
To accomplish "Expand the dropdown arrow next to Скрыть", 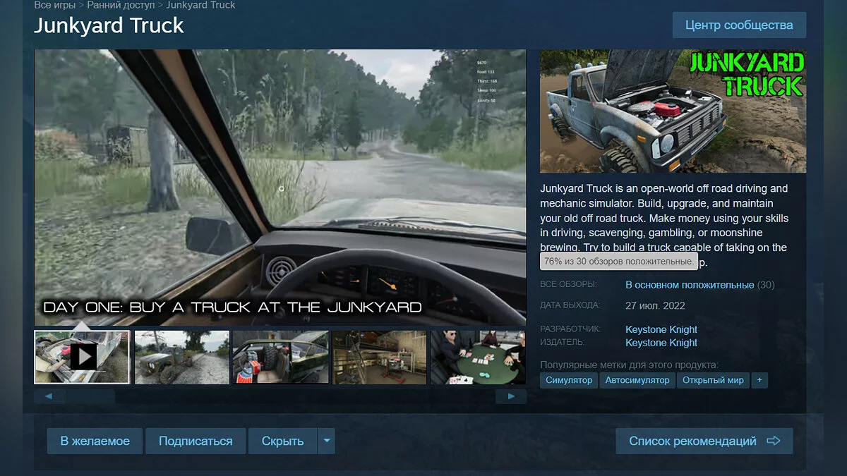I will click(x=326, y=441).
